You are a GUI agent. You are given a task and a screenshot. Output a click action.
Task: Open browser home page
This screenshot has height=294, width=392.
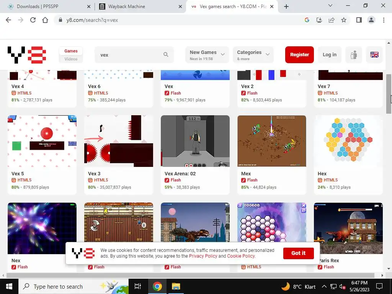[45, 20]
